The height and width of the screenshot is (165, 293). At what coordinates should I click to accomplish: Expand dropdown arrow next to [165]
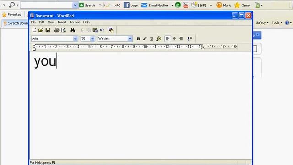click(211, 5)
